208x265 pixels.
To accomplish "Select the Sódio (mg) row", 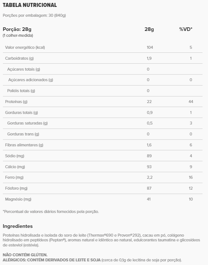I will click(103, 156).
